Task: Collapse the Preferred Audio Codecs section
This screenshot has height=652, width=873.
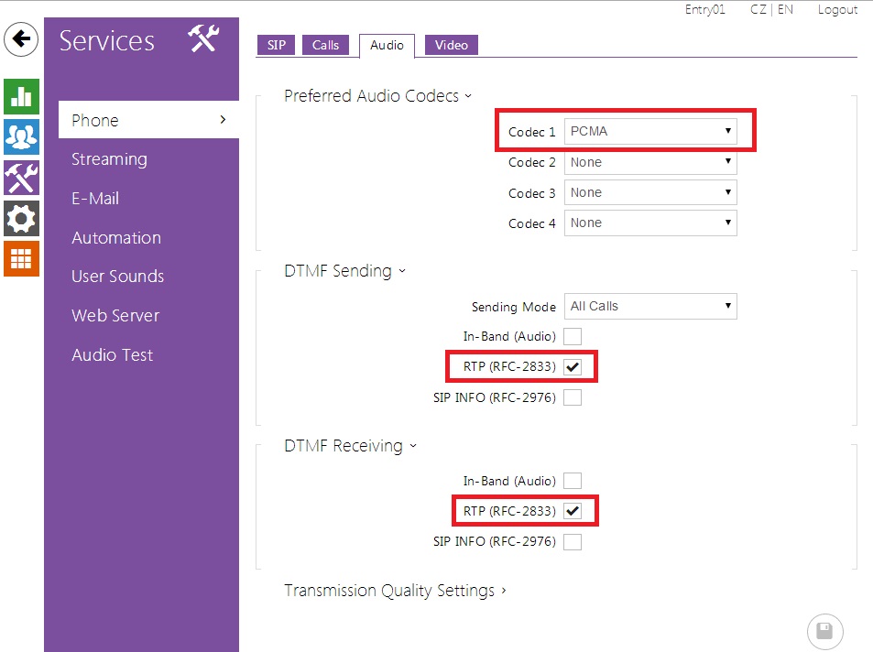Action: coord(377,96)
